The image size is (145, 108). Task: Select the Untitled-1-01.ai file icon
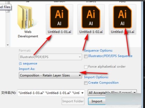point(59,17)
